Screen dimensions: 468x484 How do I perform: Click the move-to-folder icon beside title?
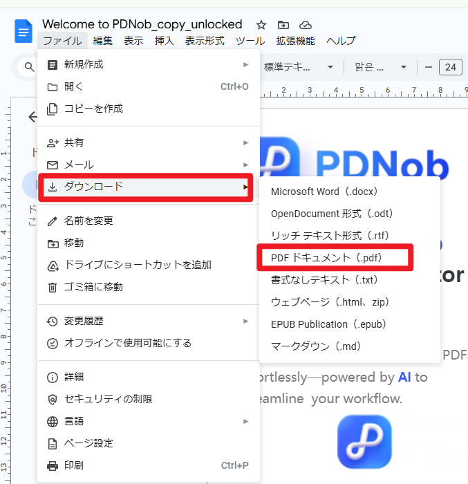coord(283,25)
